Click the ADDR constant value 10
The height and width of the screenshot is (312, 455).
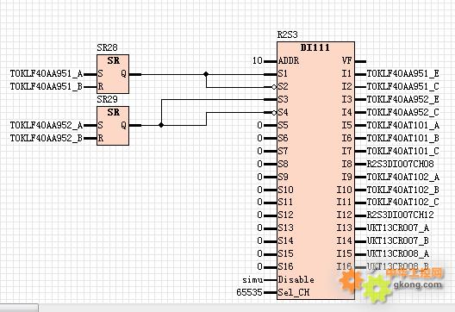click(x=258, y=60)
